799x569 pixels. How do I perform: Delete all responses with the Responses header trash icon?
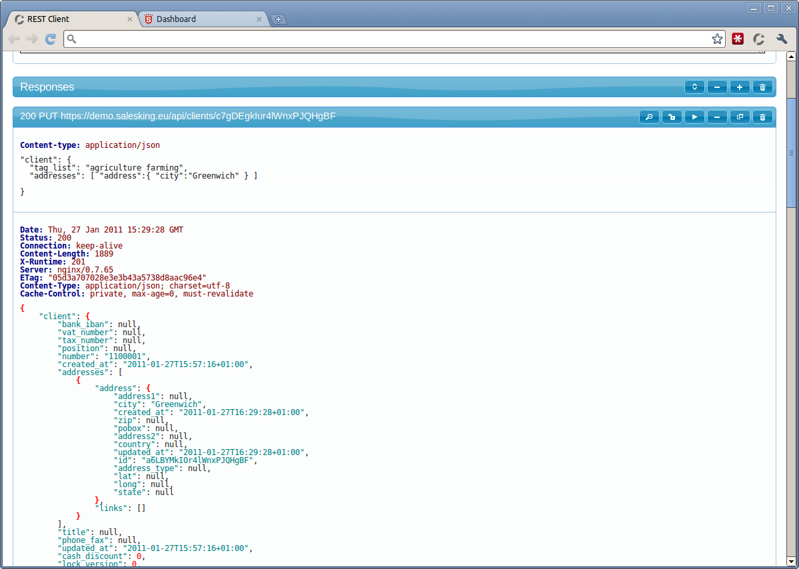(x=762, y=87)
